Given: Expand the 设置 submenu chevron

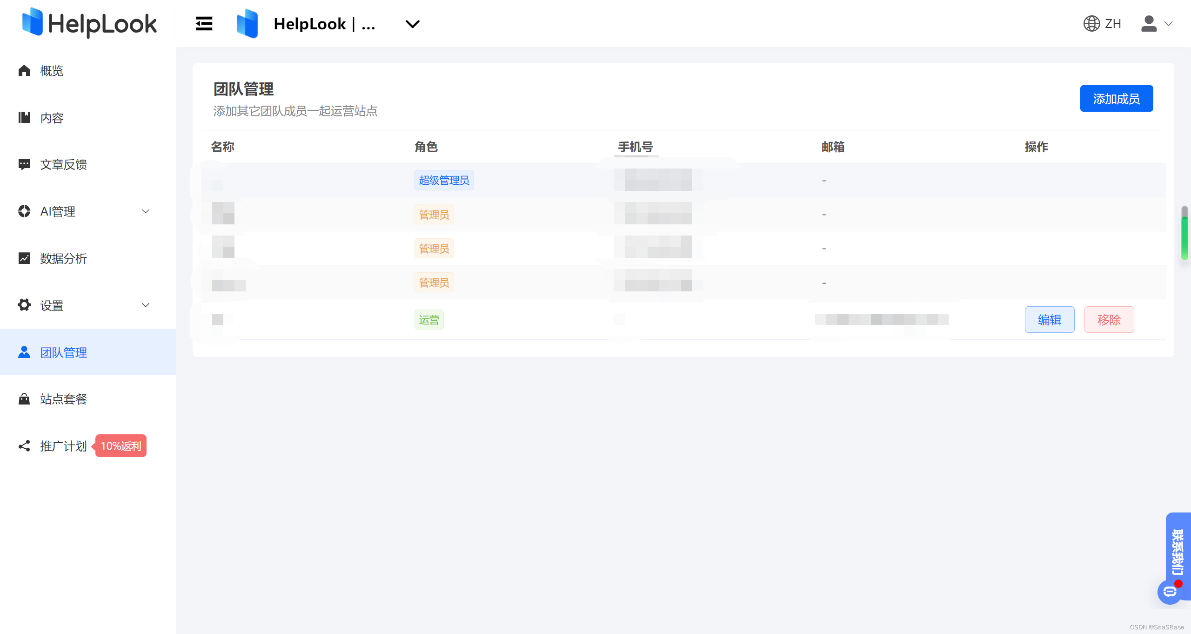Looking at the screenshot, I should [x=146, y=305].
